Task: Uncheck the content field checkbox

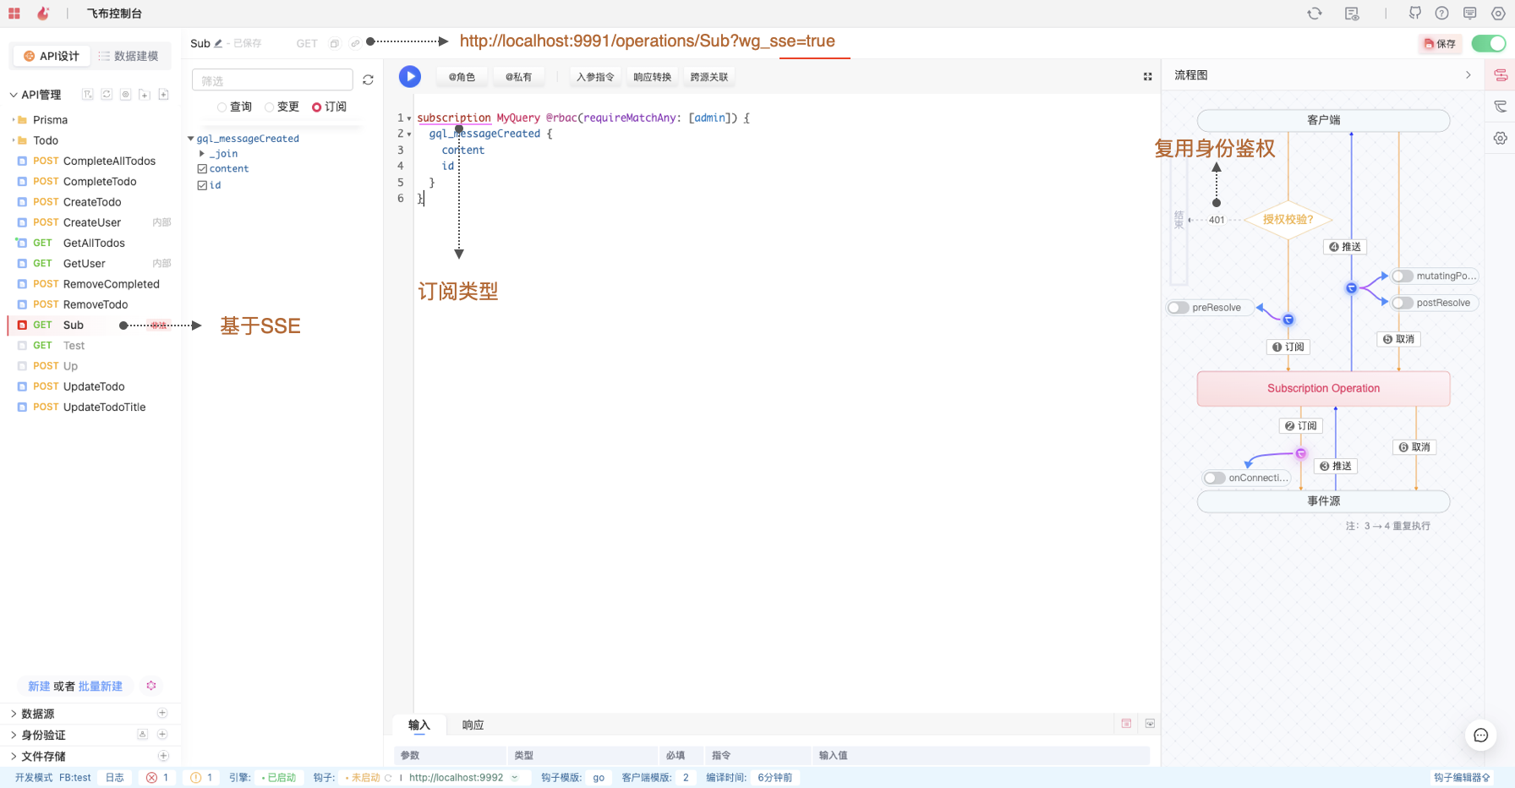Action: coord(202,169)
